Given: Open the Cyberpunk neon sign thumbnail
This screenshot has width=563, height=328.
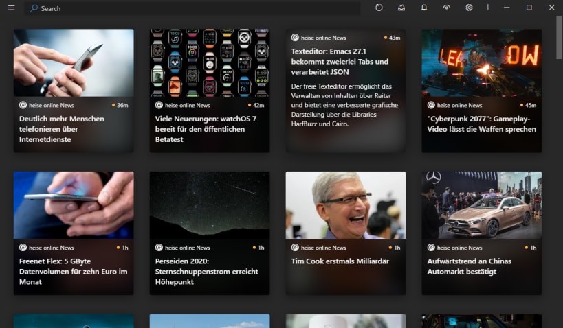Looking at the screenshot, I should coord(481,62).
